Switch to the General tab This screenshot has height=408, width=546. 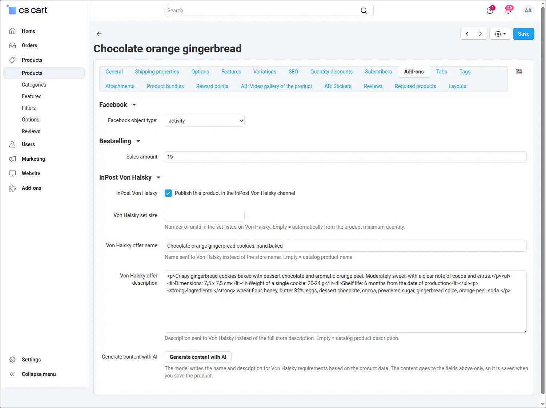click(x=114, y=72)
